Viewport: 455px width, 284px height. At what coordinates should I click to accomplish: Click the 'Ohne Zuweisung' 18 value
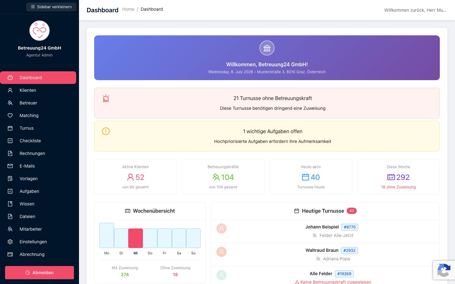click(x=175, y=275)
